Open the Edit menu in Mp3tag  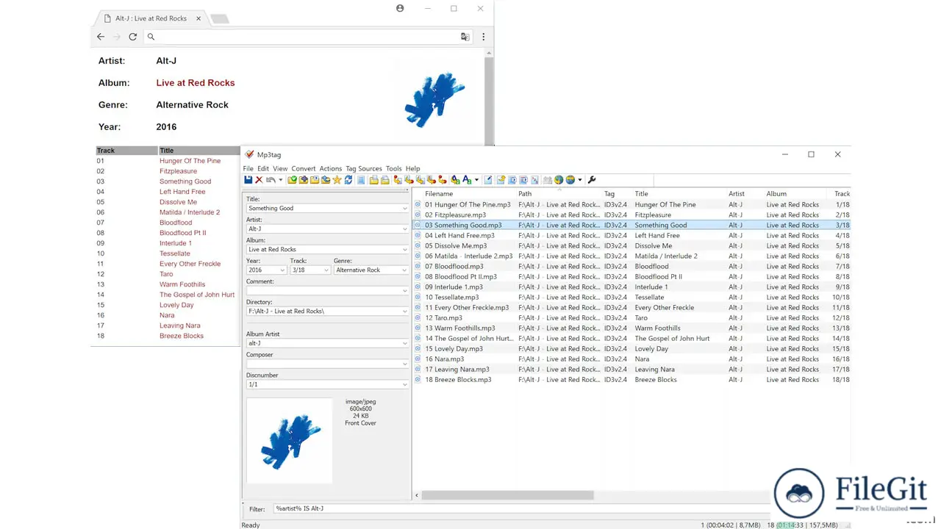(x=262, y=168)
